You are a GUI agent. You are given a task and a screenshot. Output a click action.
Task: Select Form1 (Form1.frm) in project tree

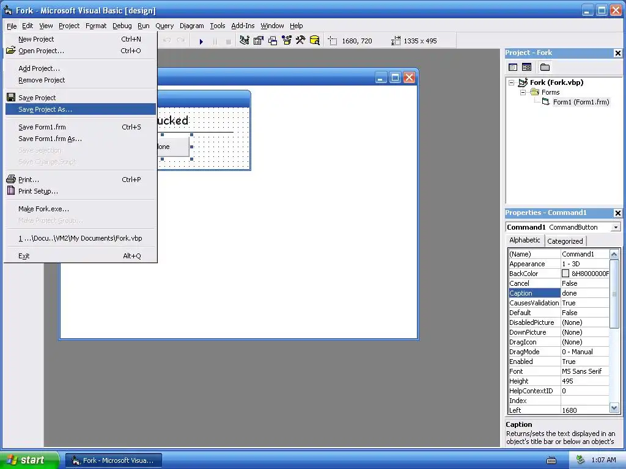point(581,102)
